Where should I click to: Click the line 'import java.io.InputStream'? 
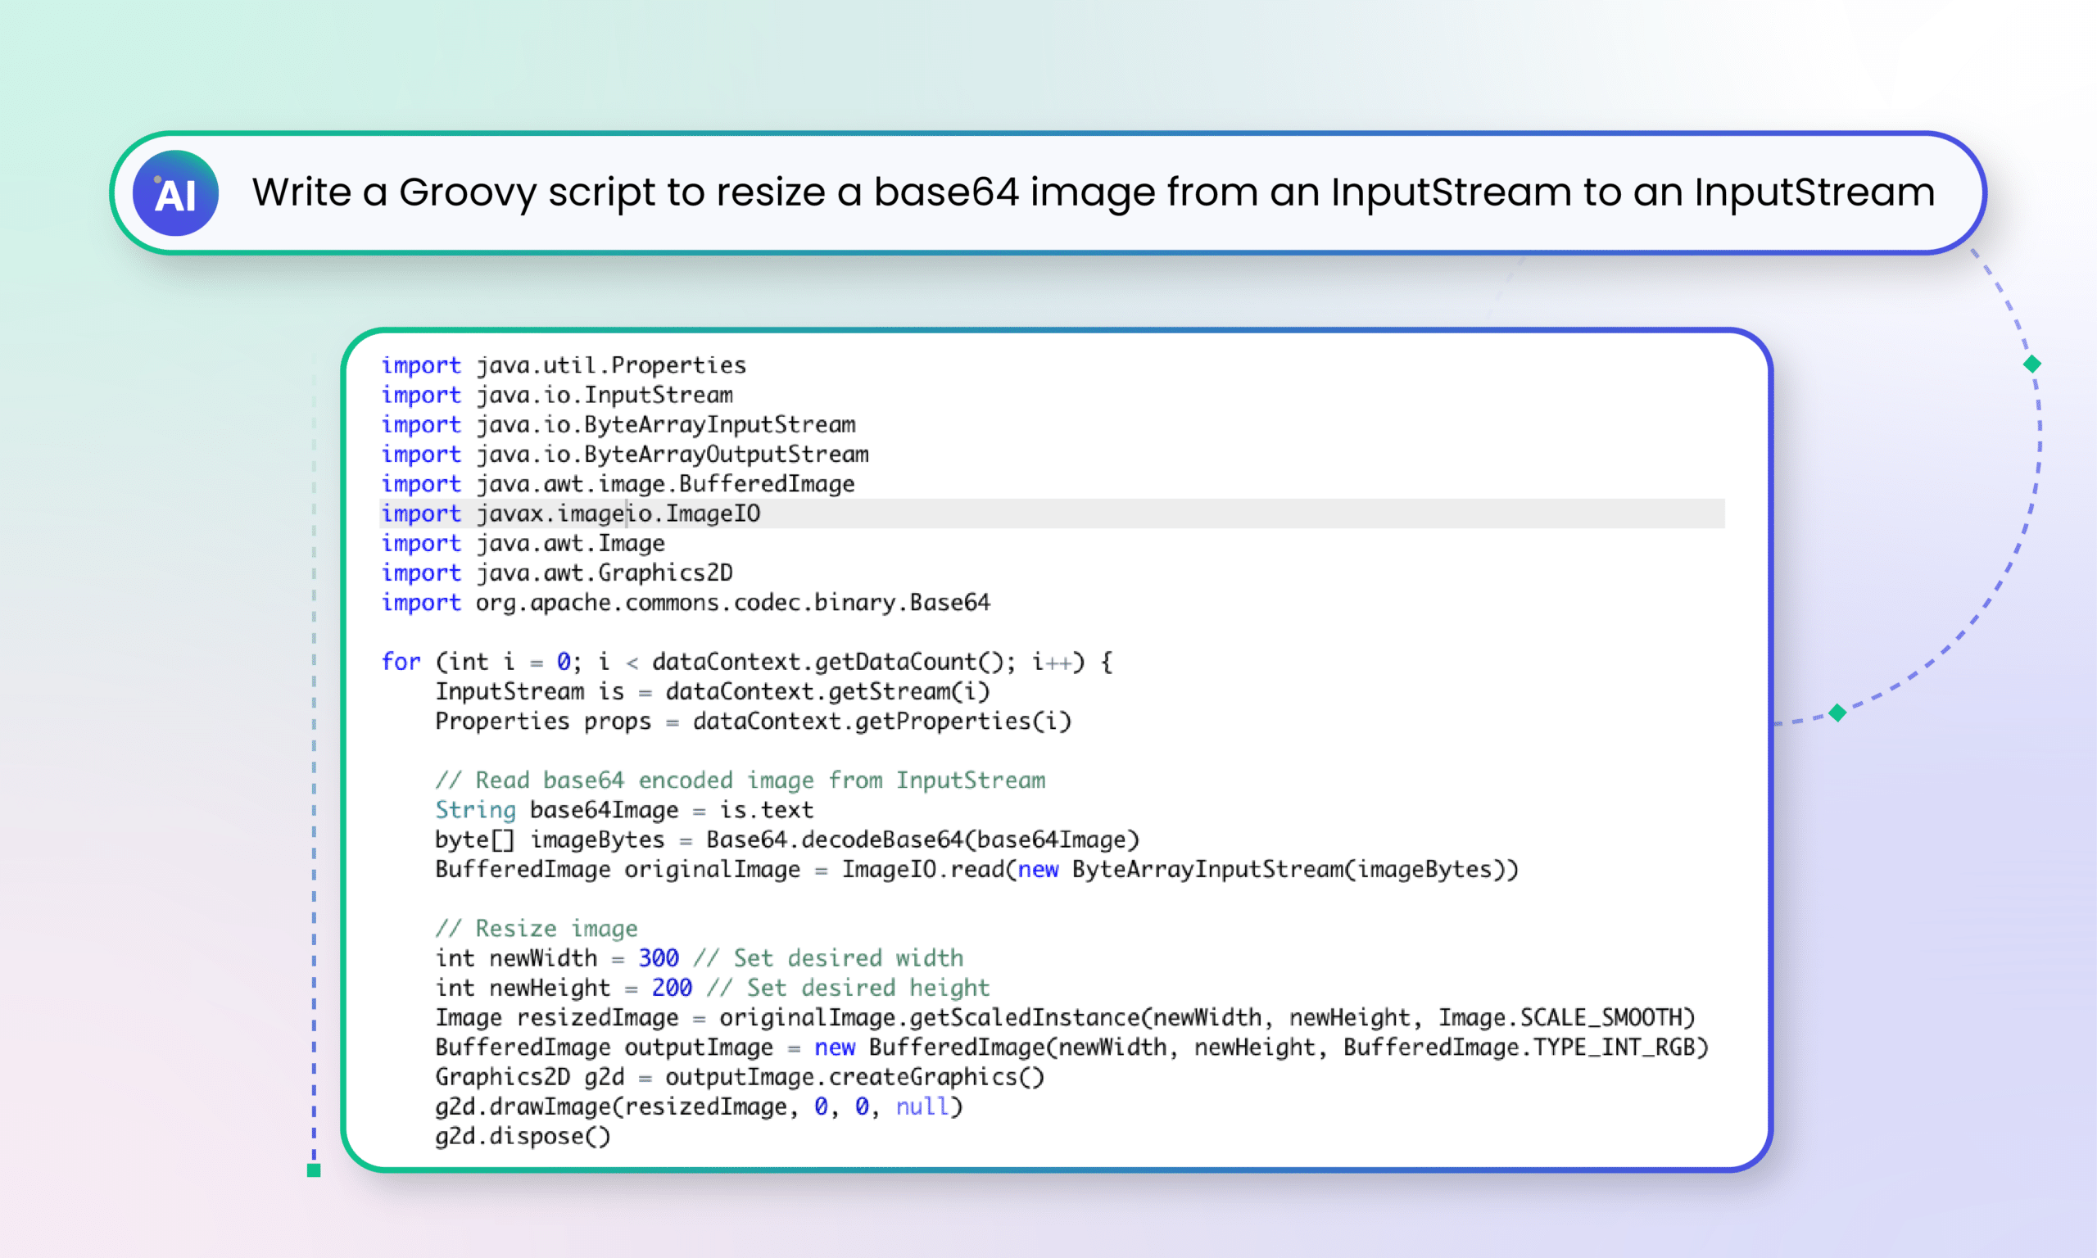pyautogui.click(x=557, y=395)
